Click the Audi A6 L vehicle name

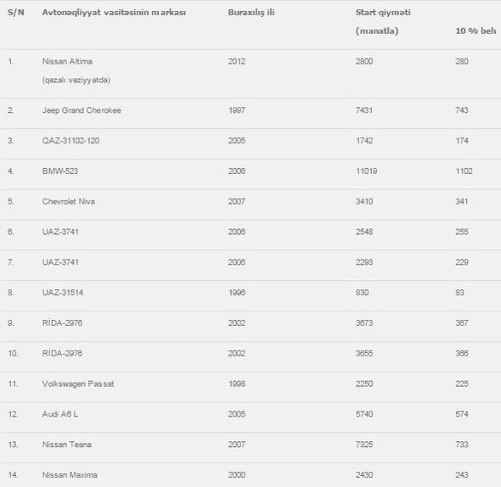[60, 414]
